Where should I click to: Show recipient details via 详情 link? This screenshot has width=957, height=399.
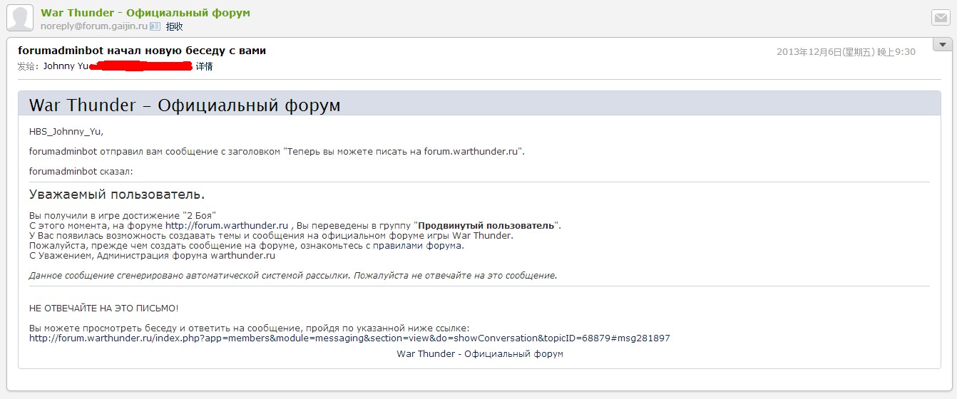tap(205, 66)
